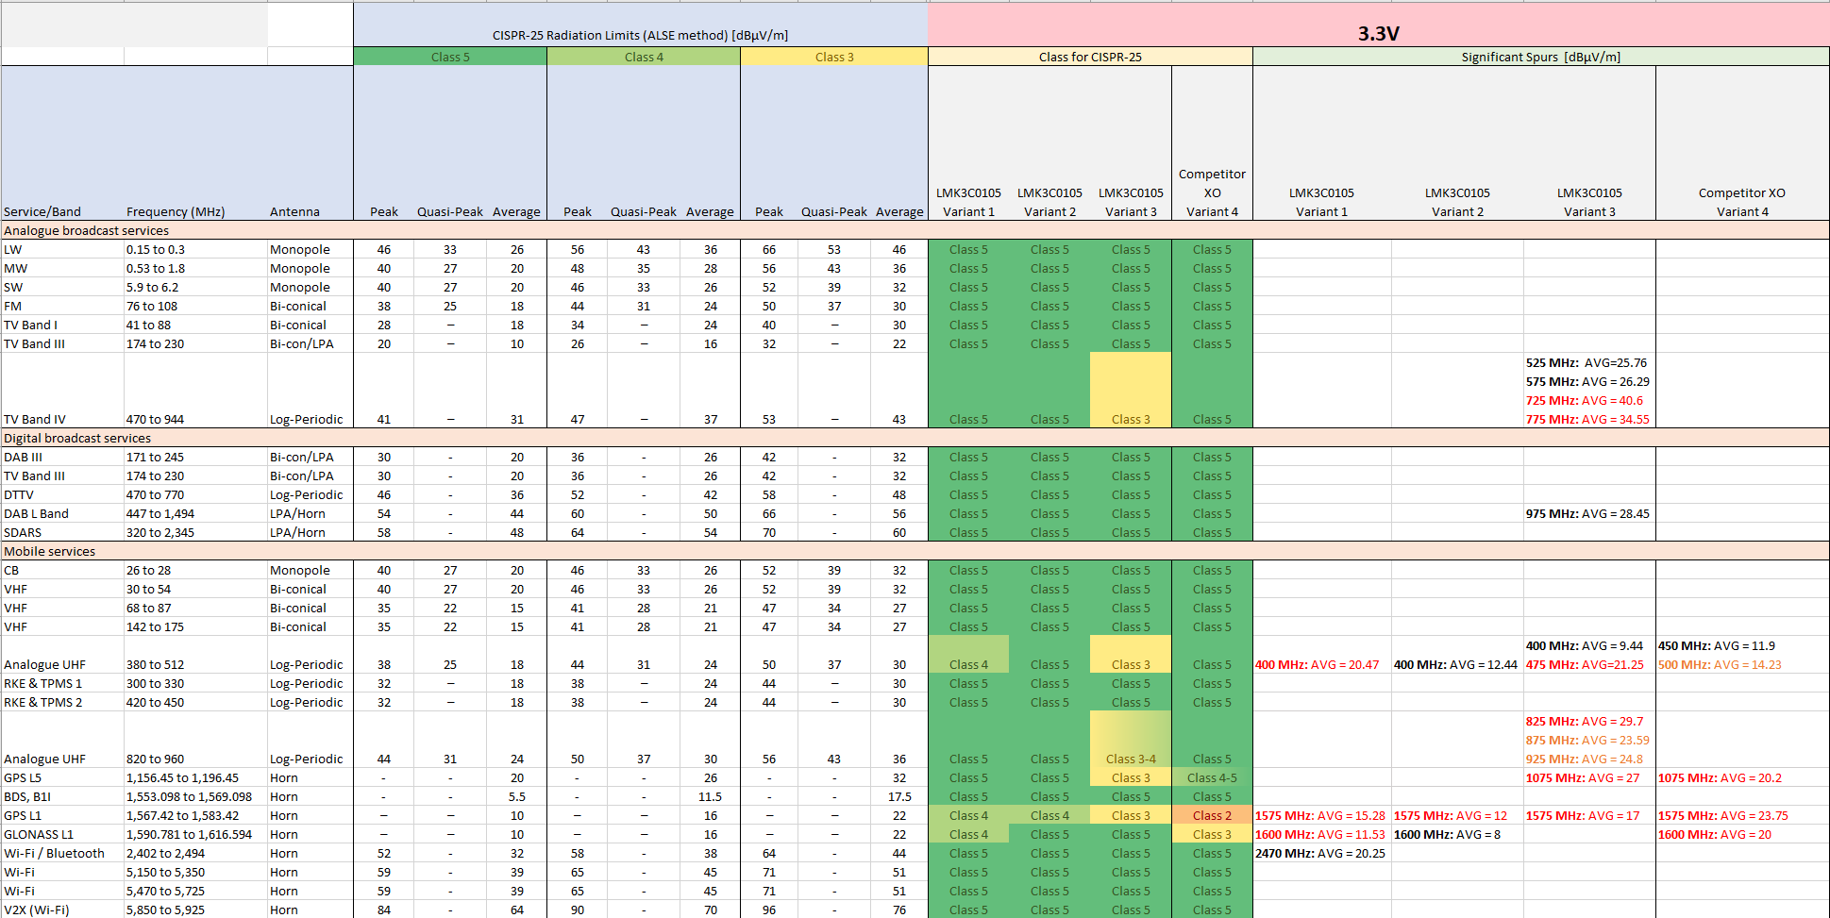Click the Class 3-4 gradient cell
This screenshot has height=918, width=1830.
click(x=1131, y=759)
